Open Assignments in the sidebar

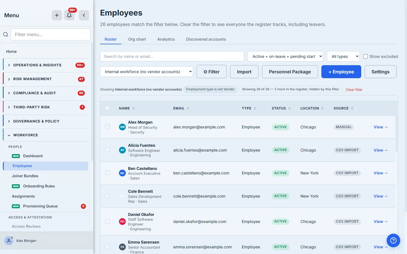point(23,196)
